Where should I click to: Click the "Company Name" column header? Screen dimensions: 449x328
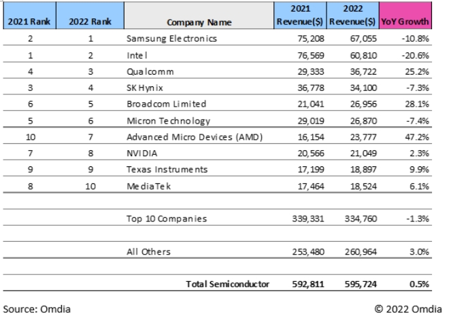[199, 16]
